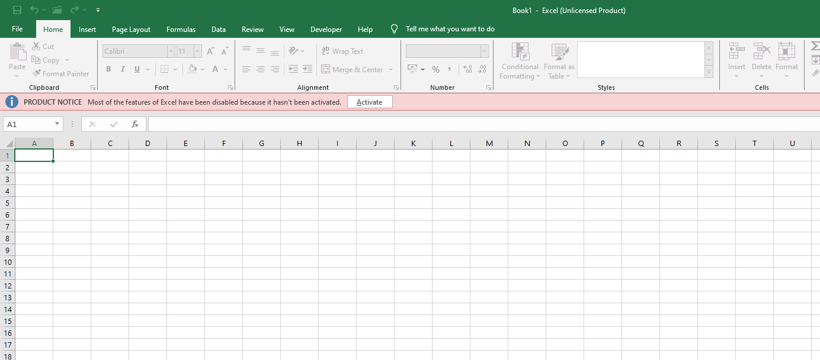Open the Copy options dropdown arrow
The height and width of the screenshot is (360, 820).
coord(67,60)
